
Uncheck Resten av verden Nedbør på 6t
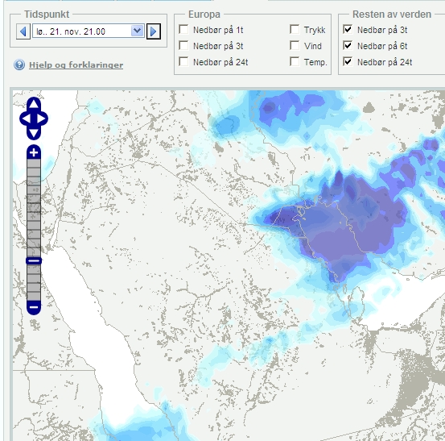tap(348, 45)
